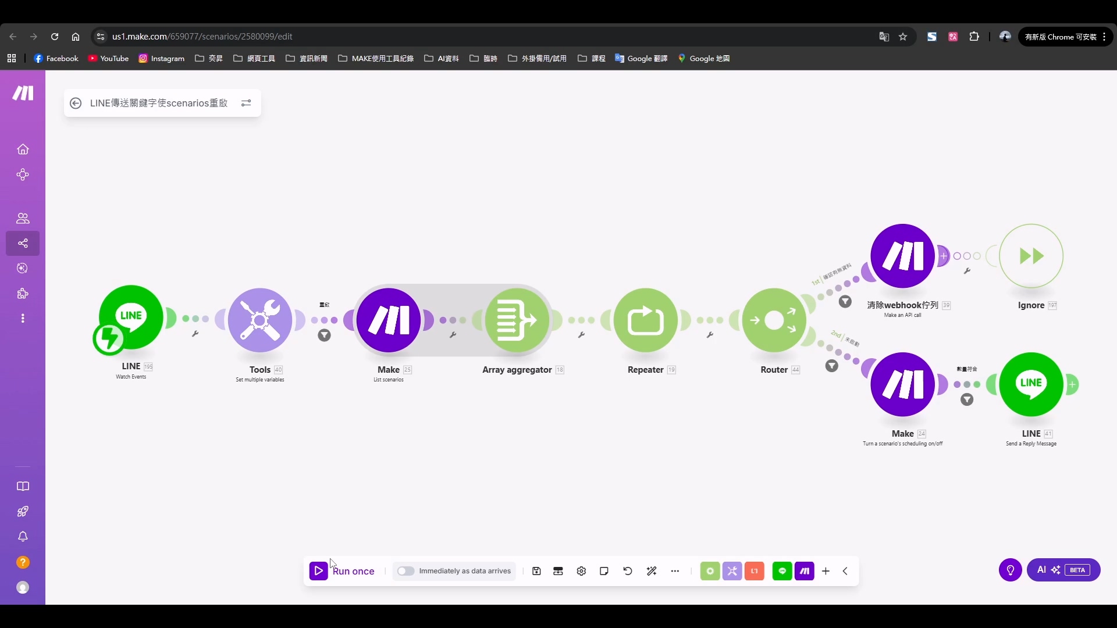
Task: Click wrench between Make and Array aggregator
Action: click(x=453, y=335)
